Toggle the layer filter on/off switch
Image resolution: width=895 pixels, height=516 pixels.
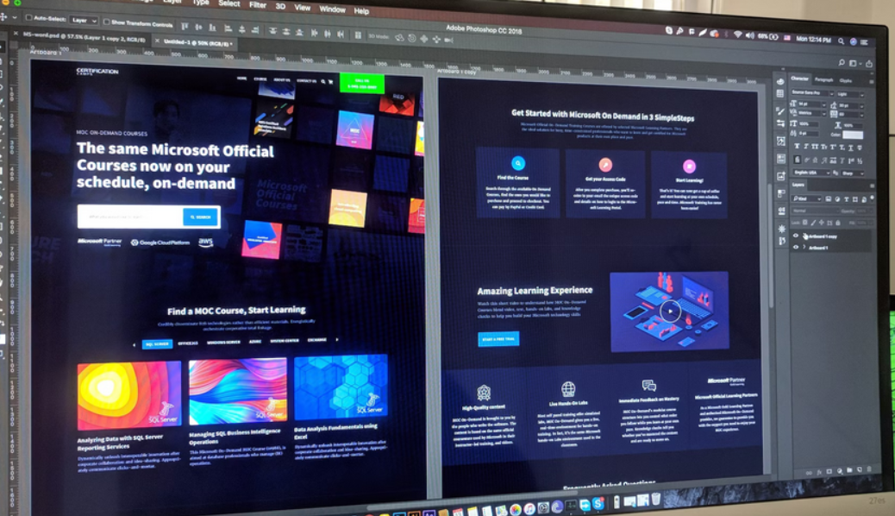coord(873,198)
